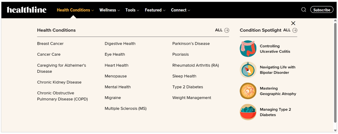Image resolution: width=338 pixels, height=134 pixels.
Task: Collapse the Health Conditions dropdown
Action: click(75, 10)
